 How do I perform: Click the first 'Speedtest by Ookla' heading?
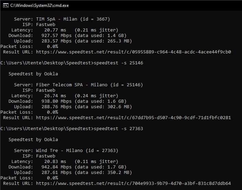point(33,74)
